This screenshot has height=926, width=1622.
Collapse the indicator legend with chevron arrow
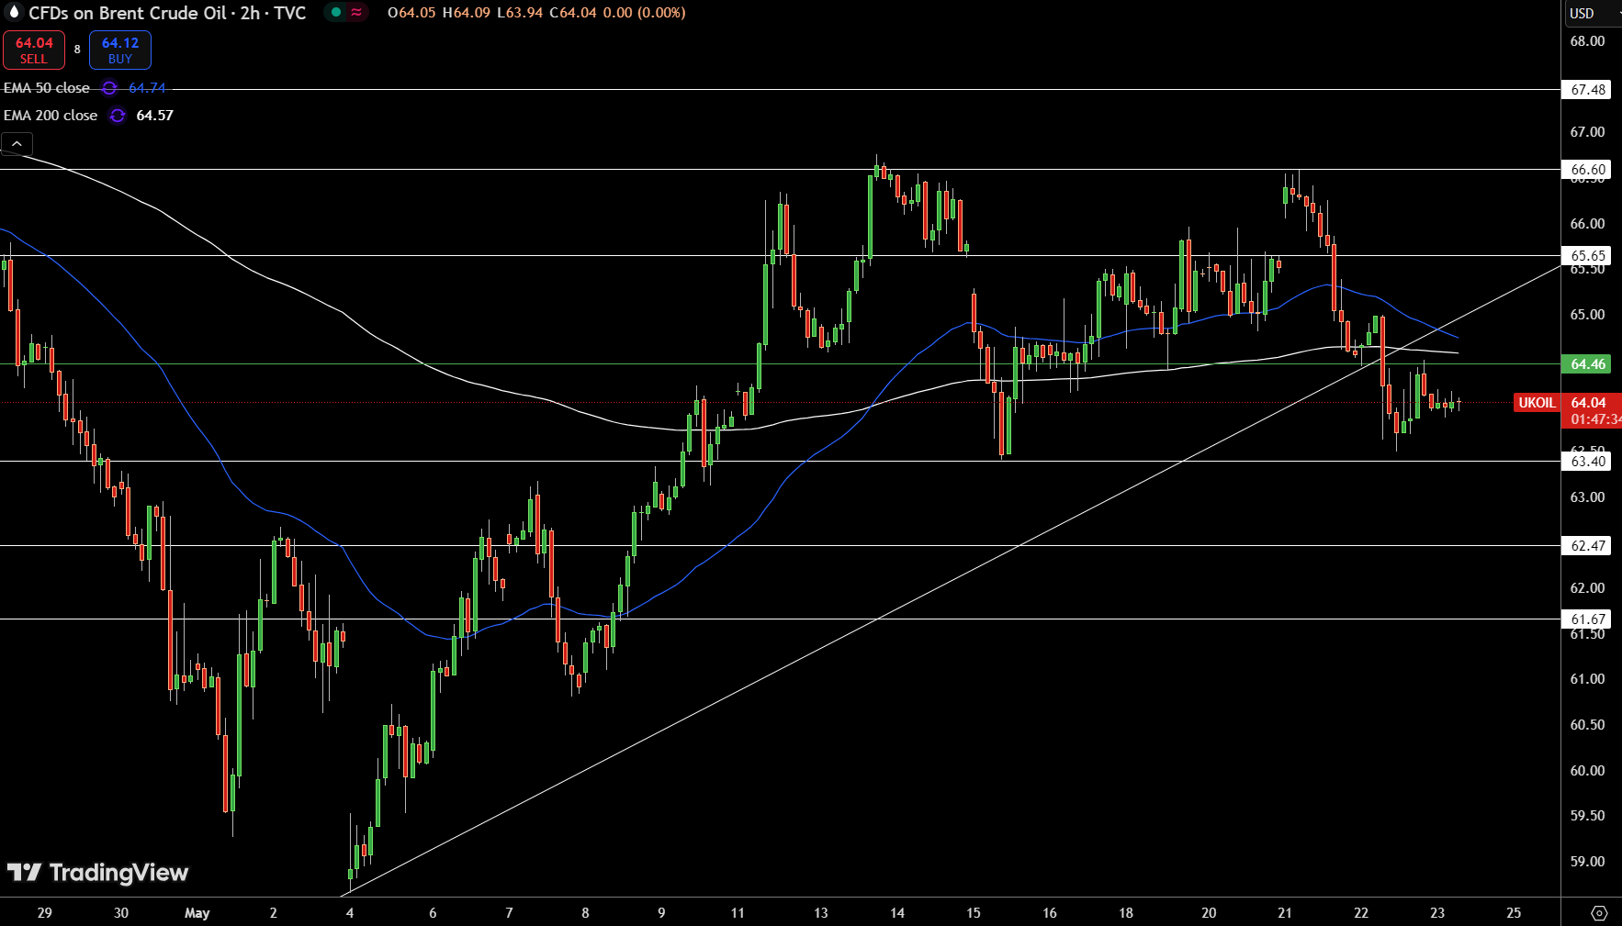(x=17, y=143)
